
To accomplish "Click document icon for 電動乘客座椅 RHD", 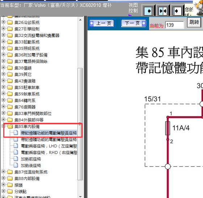I will point(16,152).
